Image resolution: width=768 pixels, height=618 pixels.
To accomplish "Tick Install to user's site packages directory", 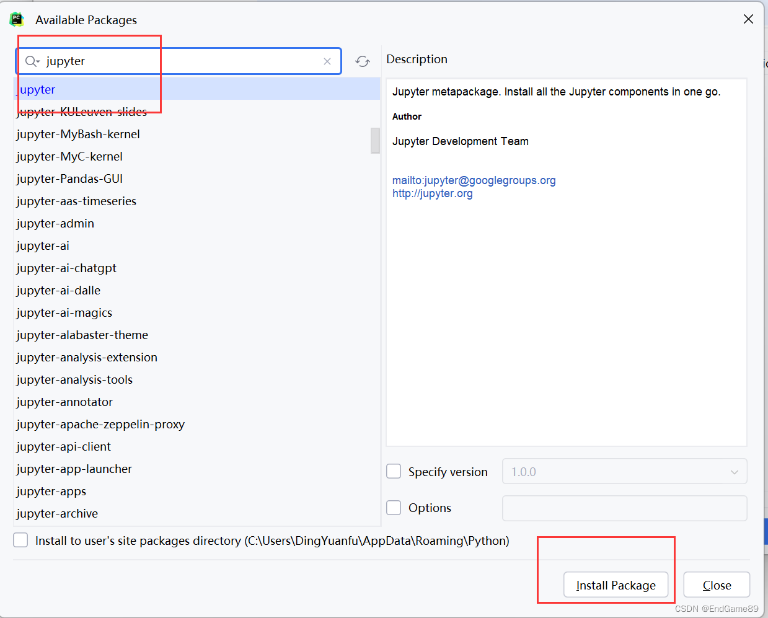I will click(20, 541).
